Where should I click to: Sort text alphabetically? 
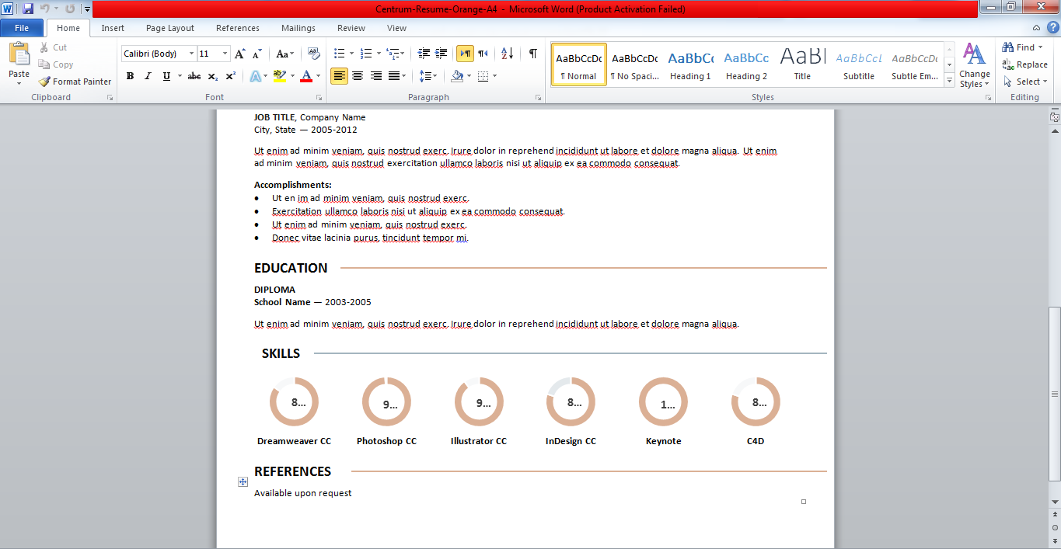click(507, 54)
